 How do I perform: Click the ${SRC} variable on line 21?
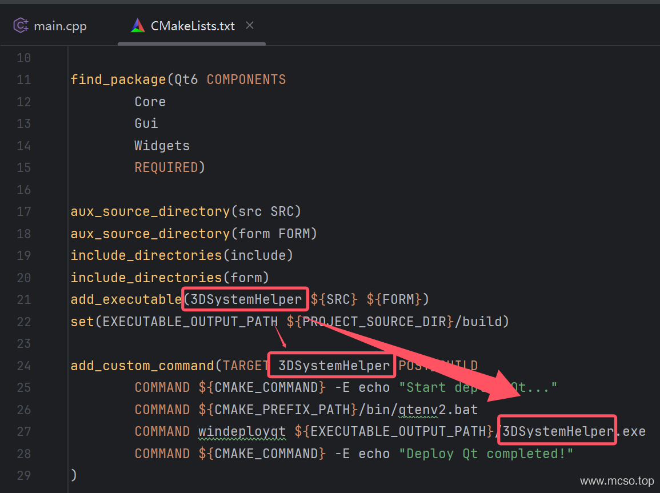[334, 300]
